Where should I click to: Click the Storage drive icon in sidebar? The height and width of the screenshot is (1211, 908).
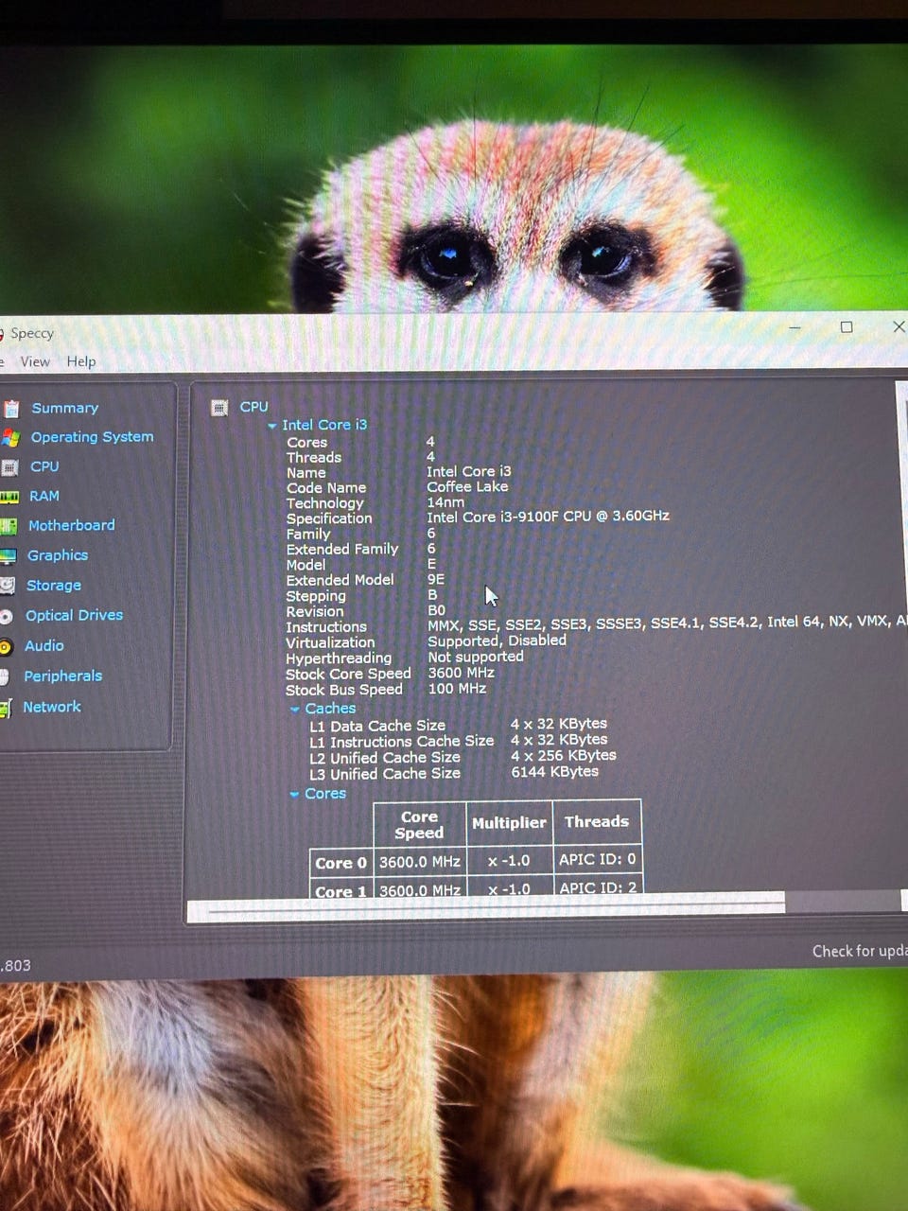point(8,586)
